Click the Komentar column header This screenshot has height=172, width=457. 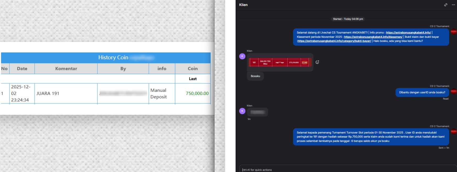[66, 69]
